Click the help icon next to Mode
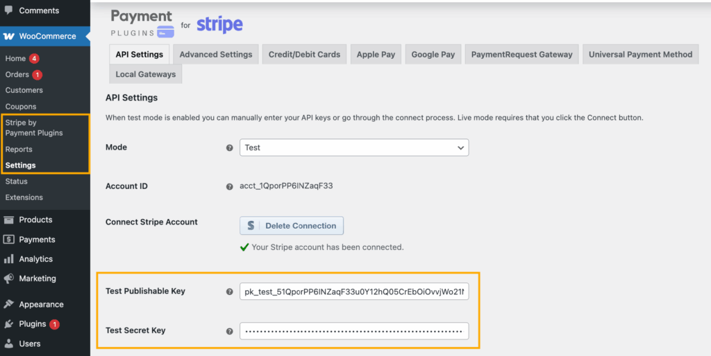Image resolution: width=711 pixels, height=356 pixels. coord(229,148)
